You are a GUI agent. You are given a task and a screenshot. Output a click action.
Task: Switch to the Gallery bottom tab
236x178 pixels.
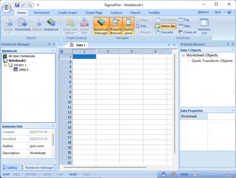point(10,168)
